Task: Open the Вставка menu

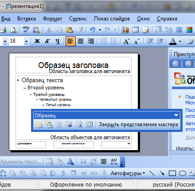Action: pyautogui.click(x=27, y=19)
